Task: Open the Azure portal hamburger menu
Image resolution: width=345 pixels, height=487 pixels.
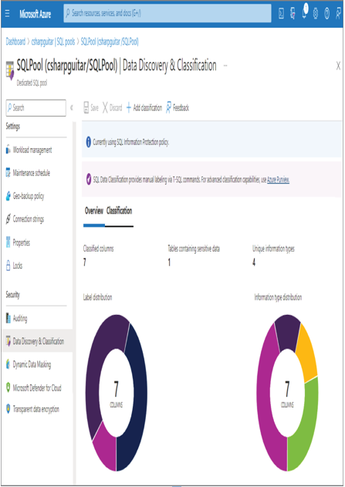Action: pyautogui.click(x=8, y=14)
